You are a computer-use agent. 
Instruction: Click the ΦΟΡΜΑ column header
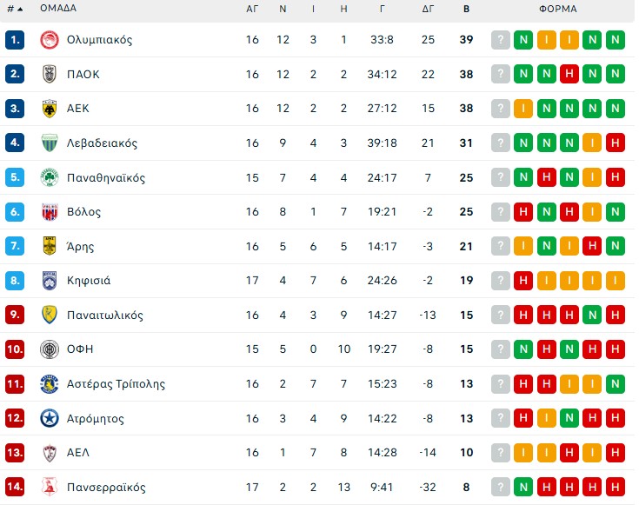pos(557,9)
